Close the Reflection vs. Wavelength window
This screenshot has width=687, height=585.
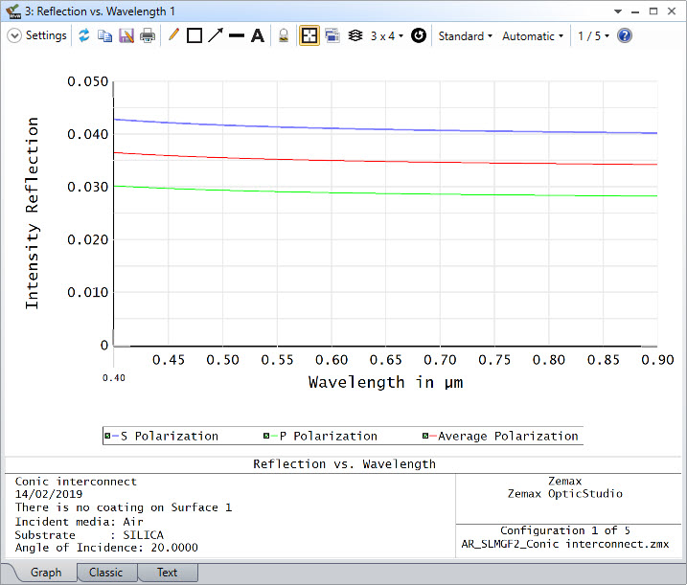pos(672,11)
